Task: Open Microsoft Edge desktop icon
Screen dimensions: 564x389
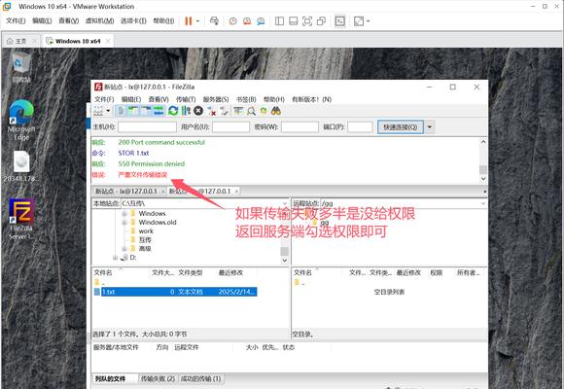Action: 21,120
